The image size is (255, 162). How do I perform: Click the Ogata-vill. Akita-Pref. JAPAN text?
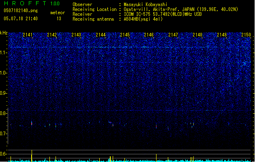point(160,9)
